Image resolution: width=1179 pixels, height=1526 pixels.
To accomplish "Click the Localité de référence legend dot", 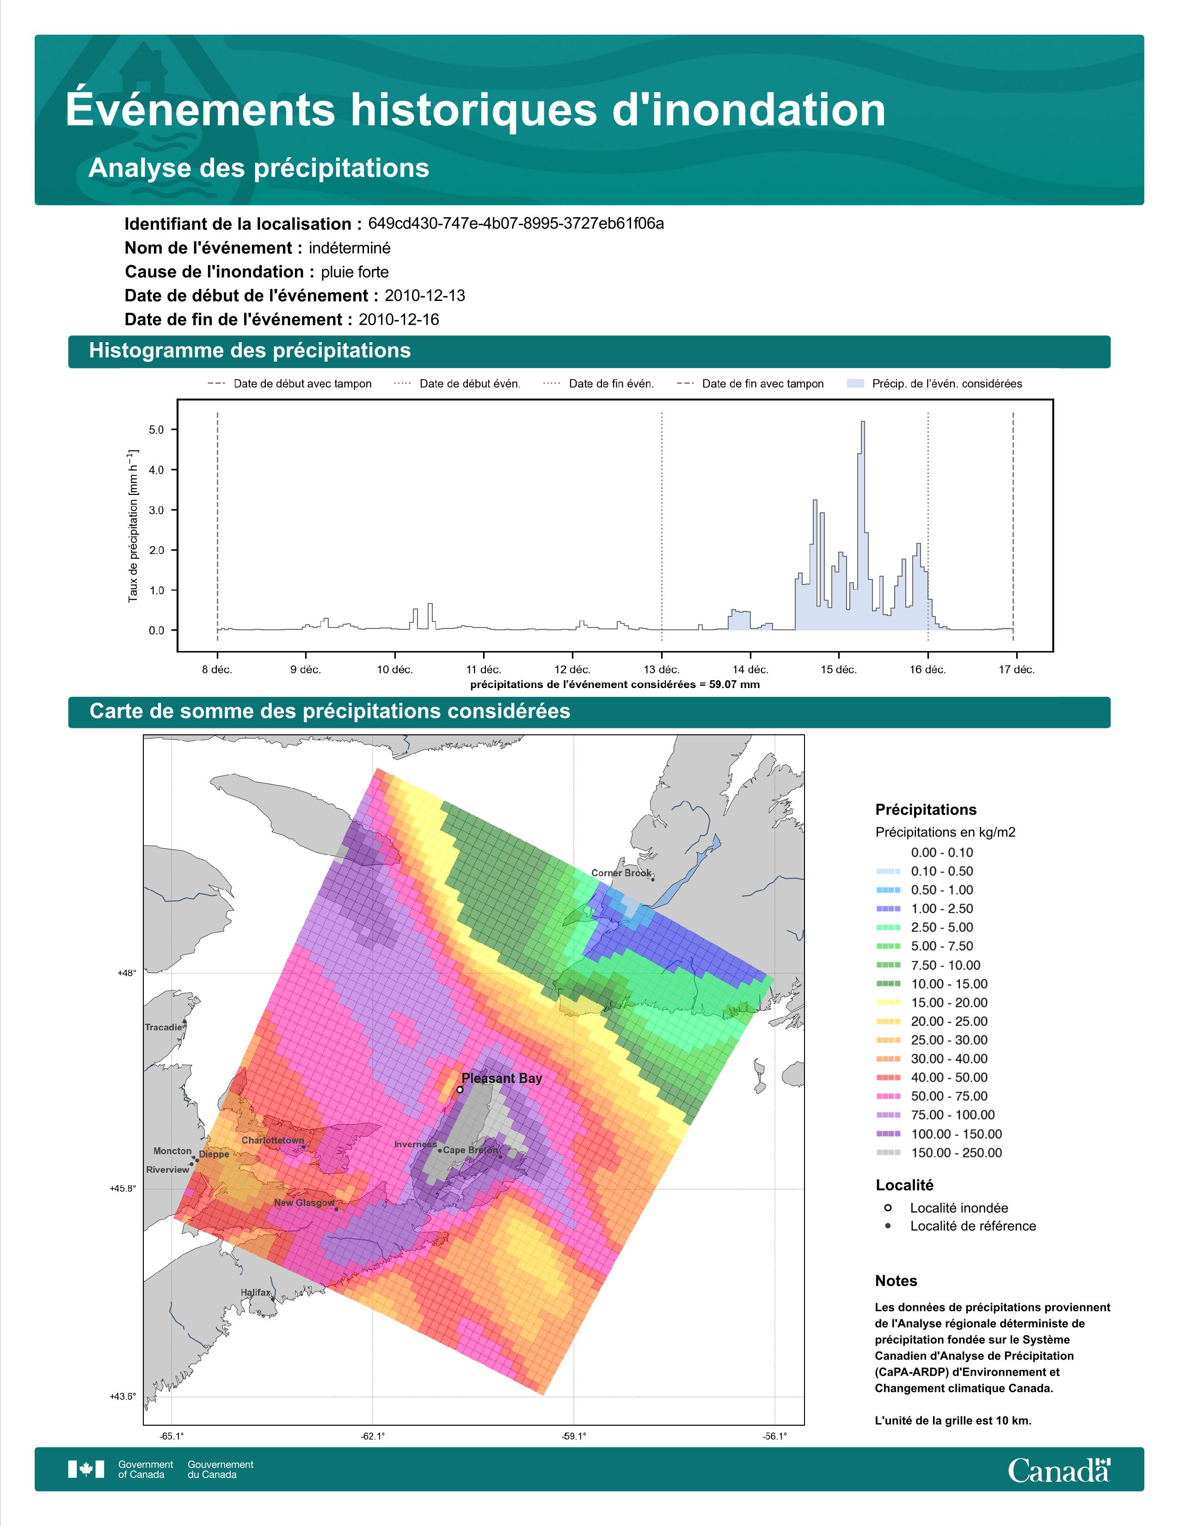I will pos(888,1225).
